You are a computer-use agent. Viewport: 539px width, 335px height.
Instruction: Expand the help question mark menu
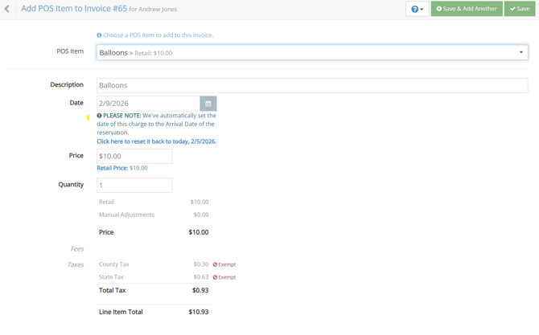coord(417,9)
